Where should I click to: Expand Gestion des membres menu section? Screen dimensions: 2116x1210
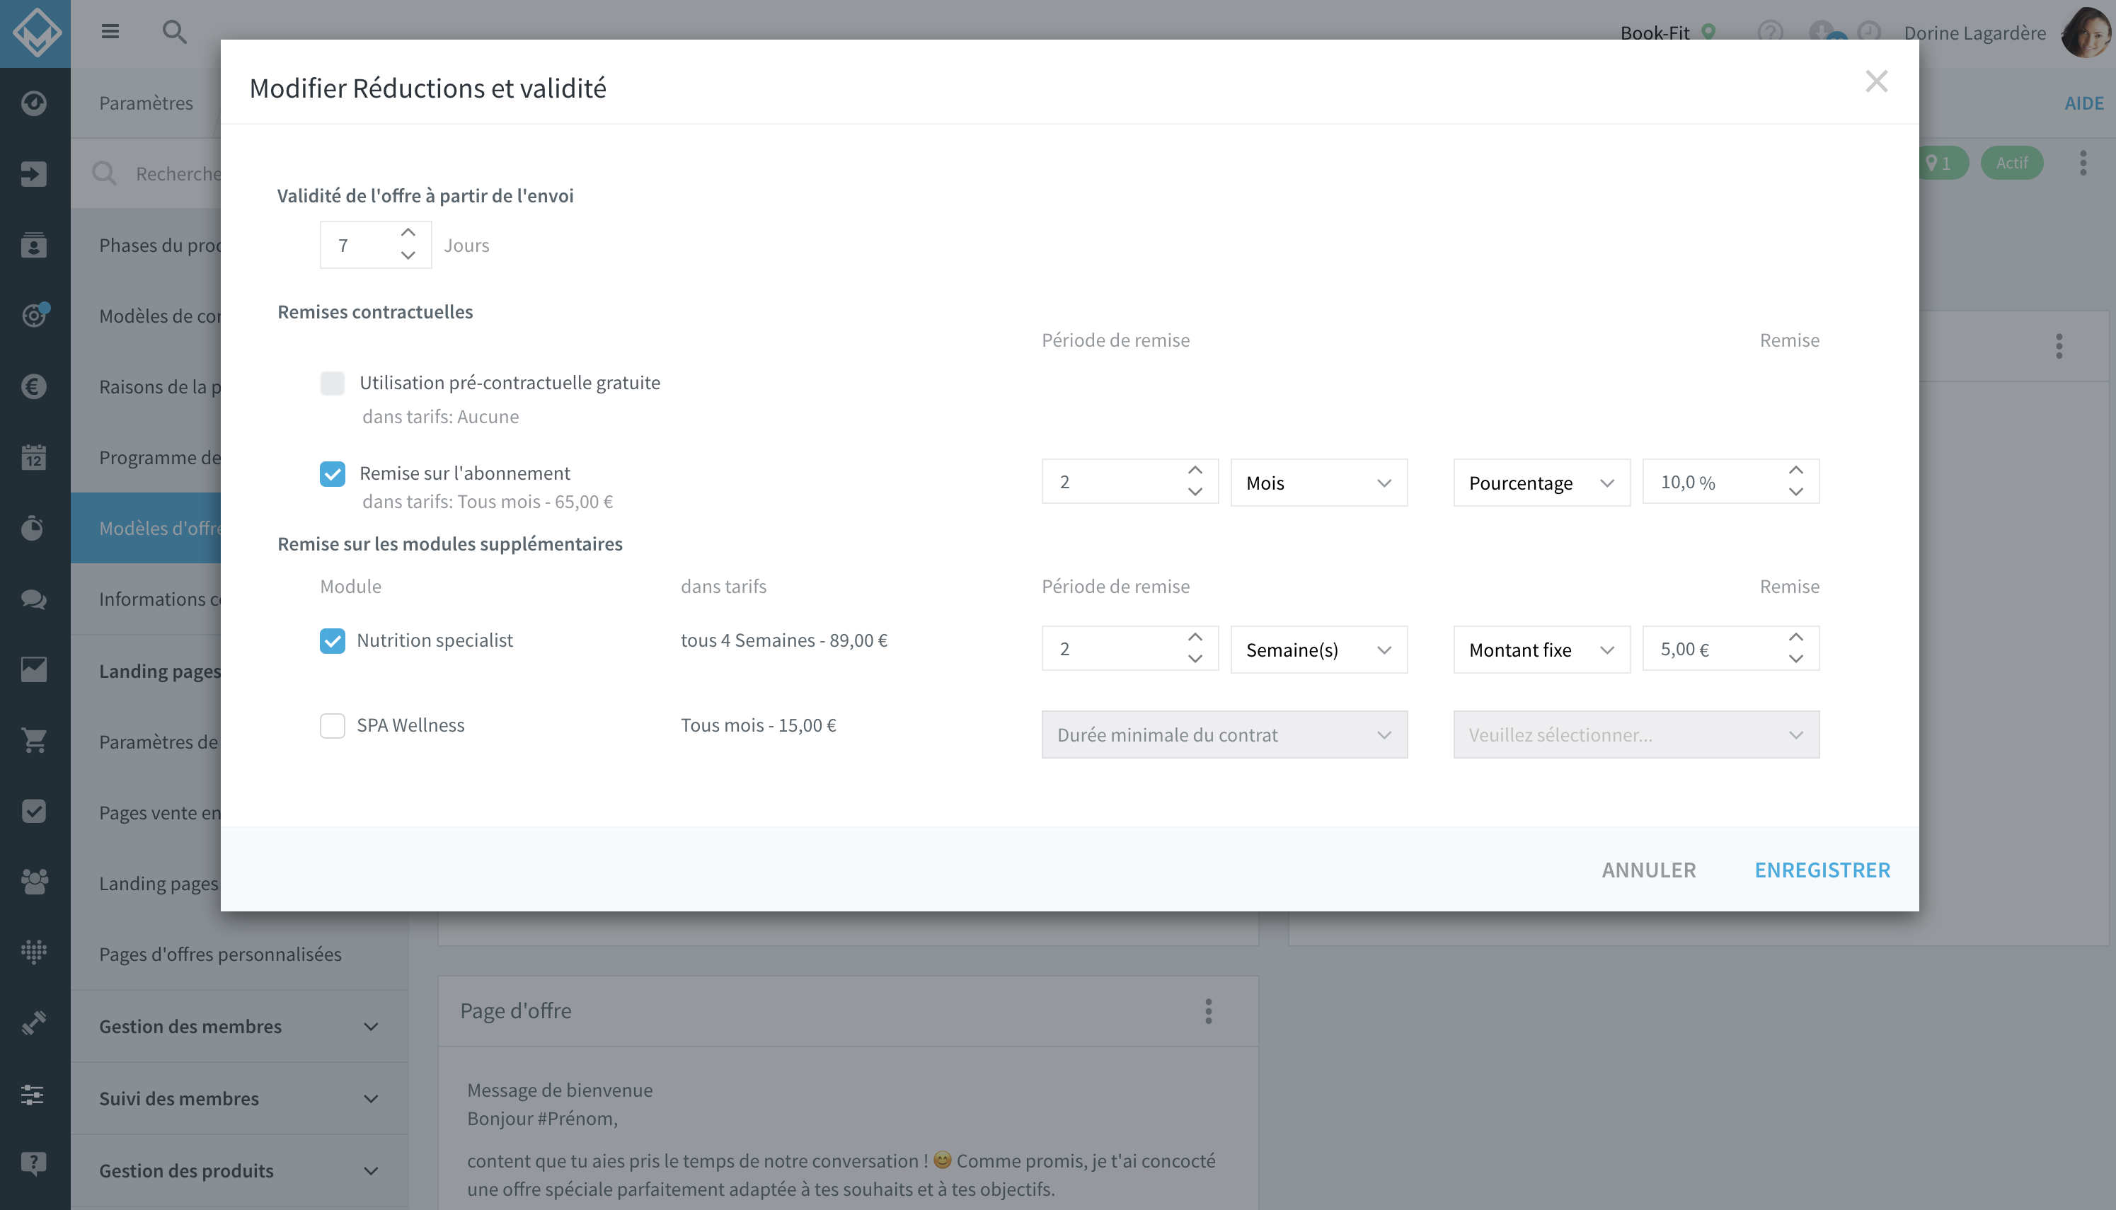click(239, 1026)
